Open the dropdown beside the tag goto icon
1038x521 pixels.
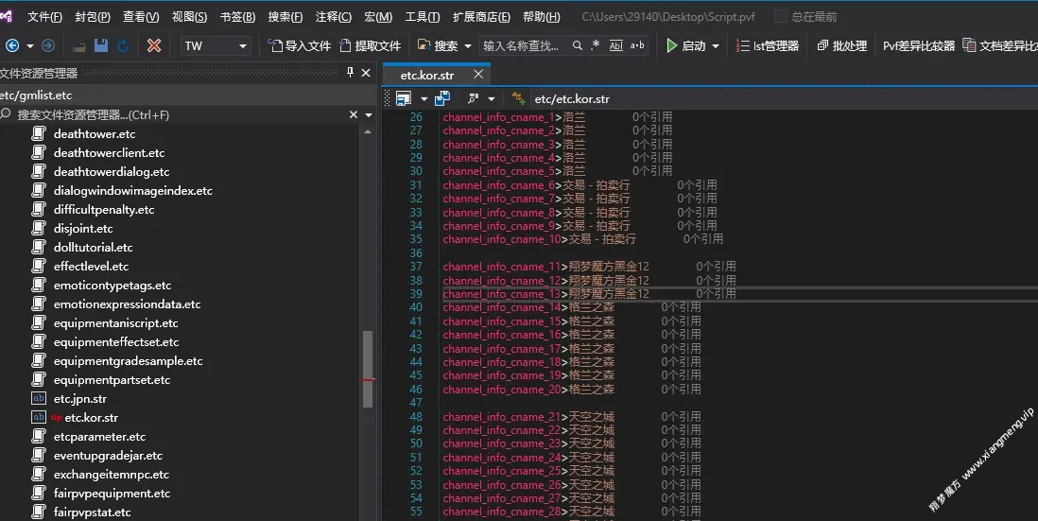coord(492,99)
